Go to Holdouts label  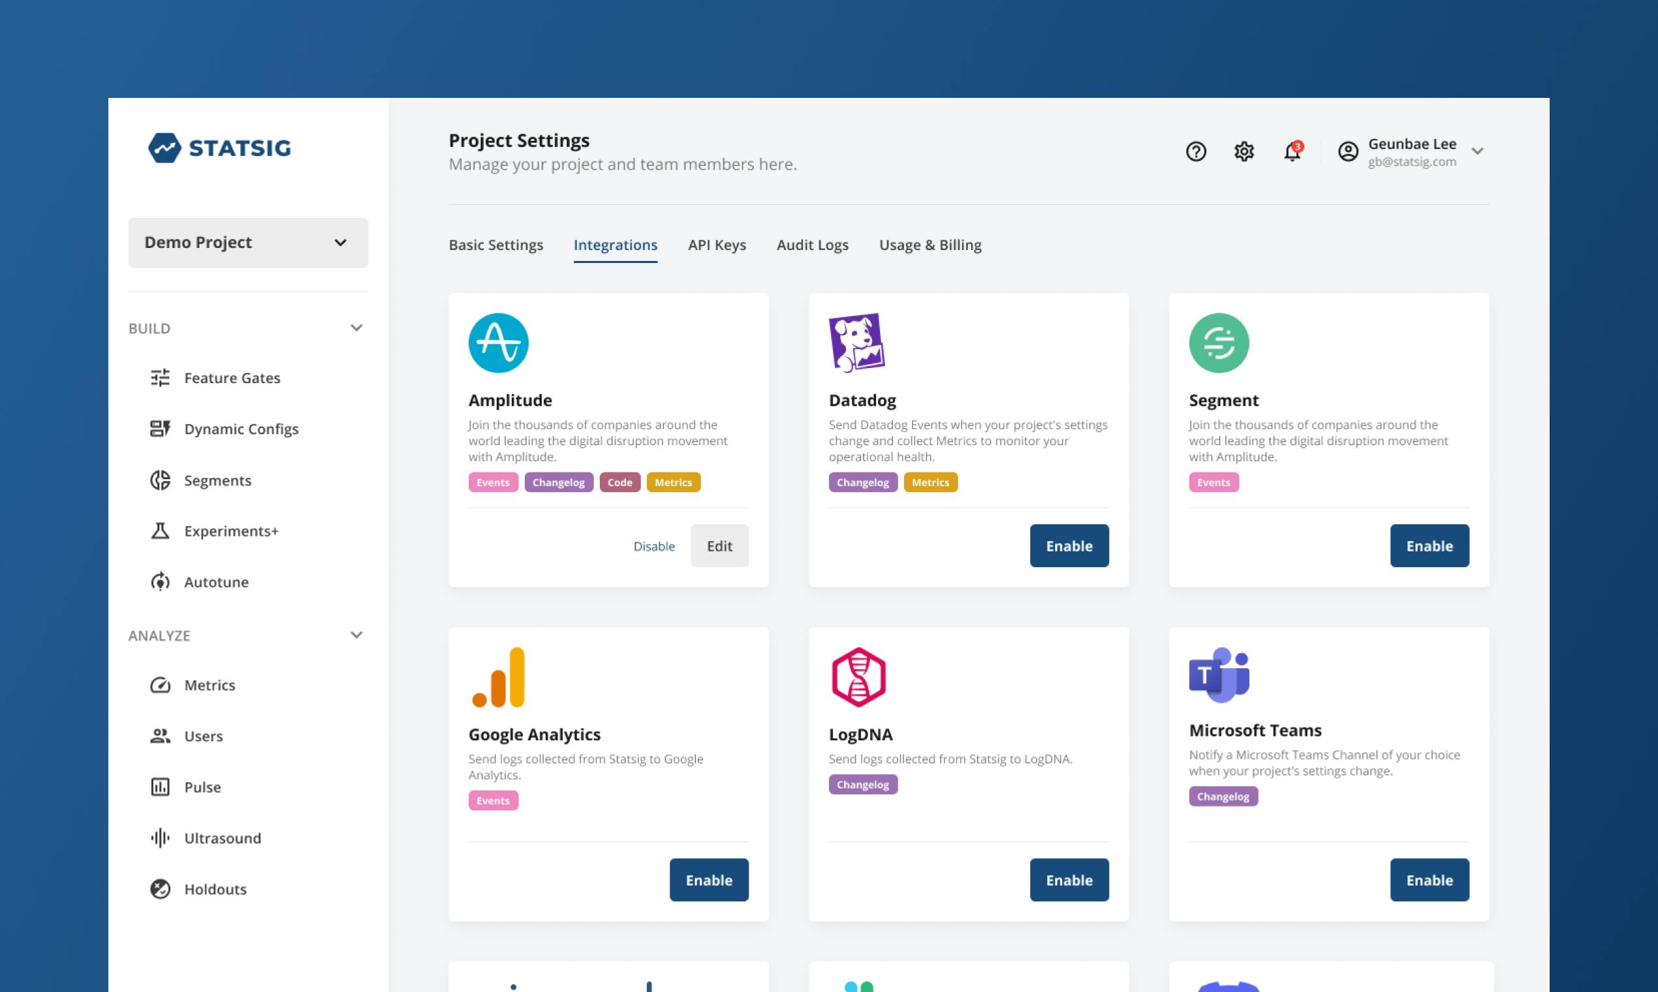pyautogui.click(x=215, y=888)
